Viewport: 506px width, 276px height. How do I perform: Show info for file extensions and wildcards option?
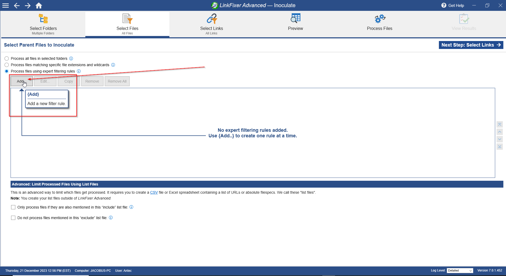[113, 65]
